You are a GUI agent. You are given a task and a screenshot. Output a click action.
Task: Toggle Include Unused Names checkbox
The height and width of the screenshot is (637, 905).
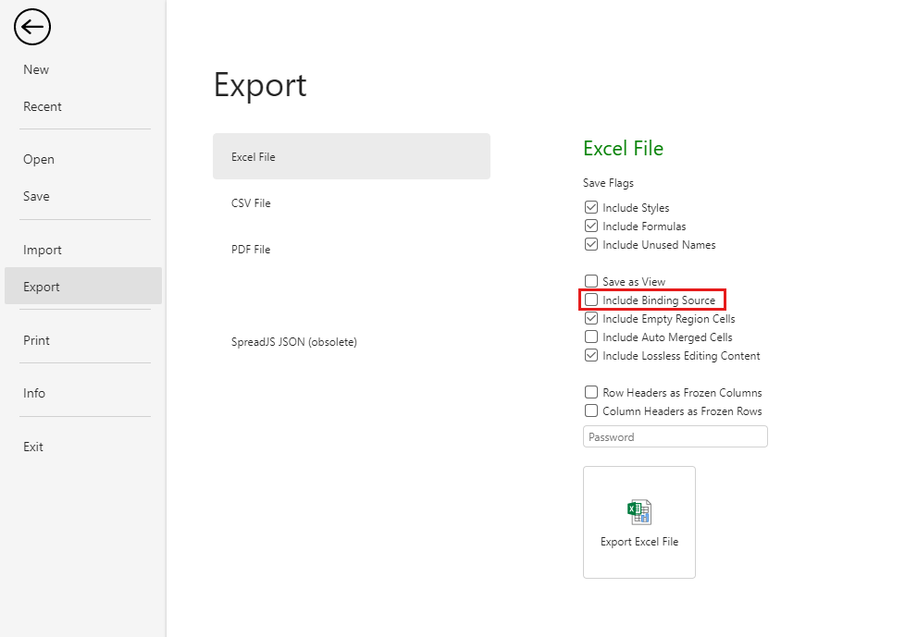(x=591, y=244)
